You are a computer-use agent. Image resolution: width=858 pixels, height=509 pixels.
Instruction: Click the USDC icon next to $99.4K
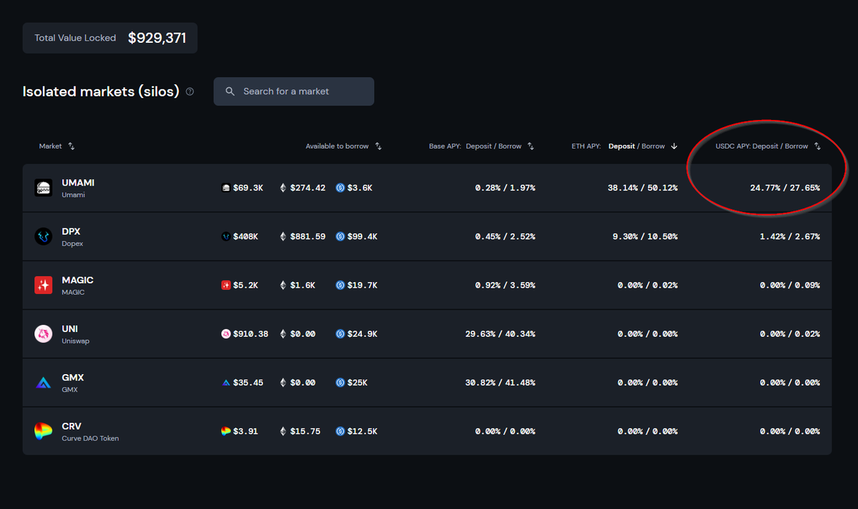[340, 236]
